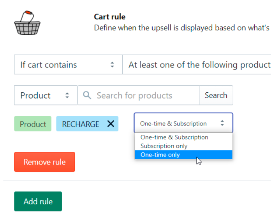Image resolution: width=271 pixels, height=217 pixels.
Task: Select the "Subscription only" option
Action: coord(164,146)
